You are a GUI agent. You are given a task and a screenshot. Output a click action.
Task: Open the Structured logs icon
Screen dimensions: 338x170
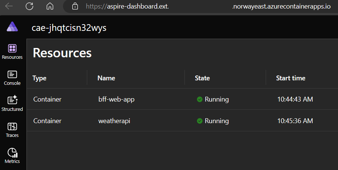tap(12, 100)
